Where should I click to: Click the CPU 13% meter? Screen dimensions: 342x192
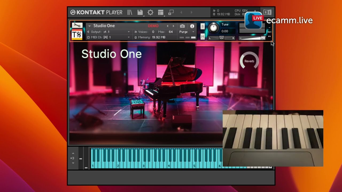click(x=241, y=11)
